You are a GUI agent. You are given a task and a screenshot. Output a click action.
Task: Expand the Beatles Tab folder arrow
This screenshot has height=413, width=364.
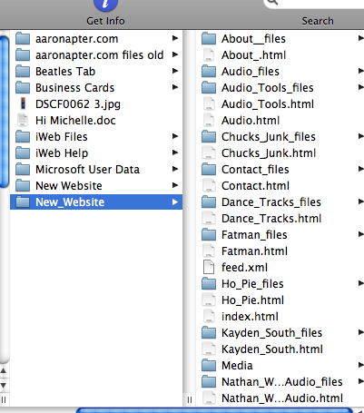(x=175, y=71)
